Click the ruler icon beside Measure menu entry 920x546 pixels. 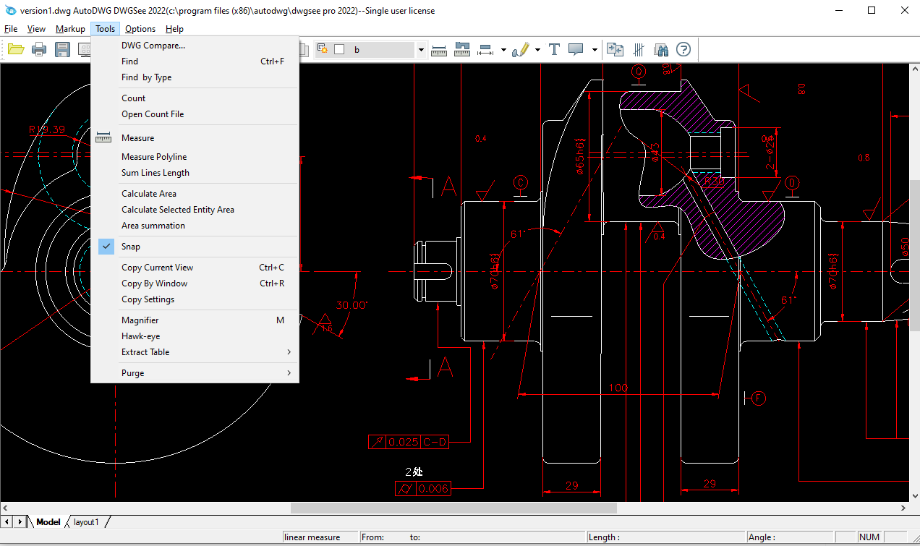pyautogui.click(x=103, y=137)
